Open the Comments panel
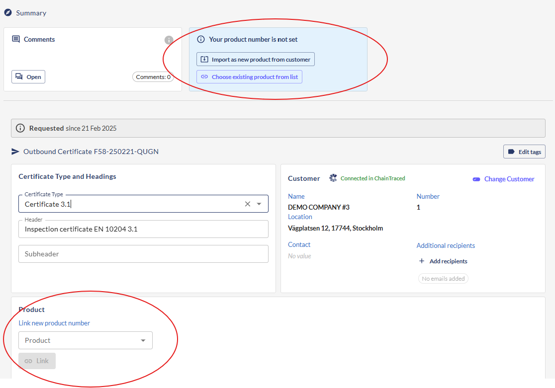 (28, 77)
